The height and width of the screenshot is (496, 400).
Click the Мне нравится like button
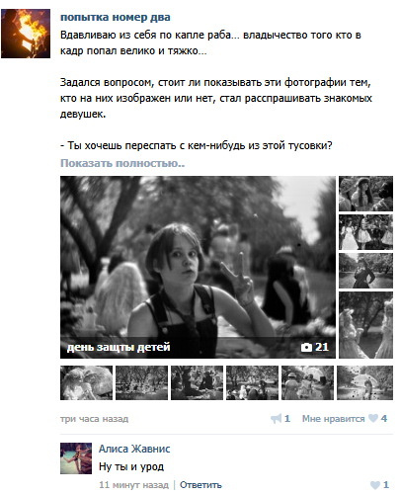[x=333, y=419]
